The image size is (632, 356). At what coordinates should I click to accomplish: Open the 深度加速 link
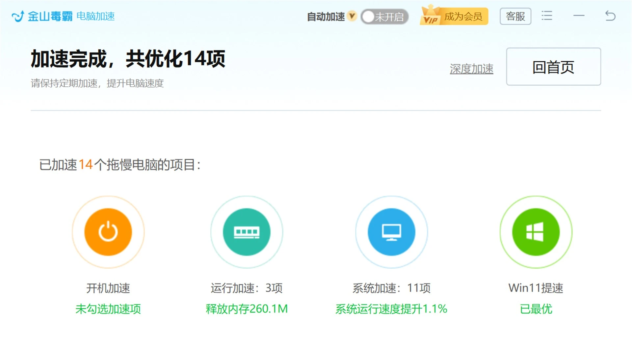(471, 69)
